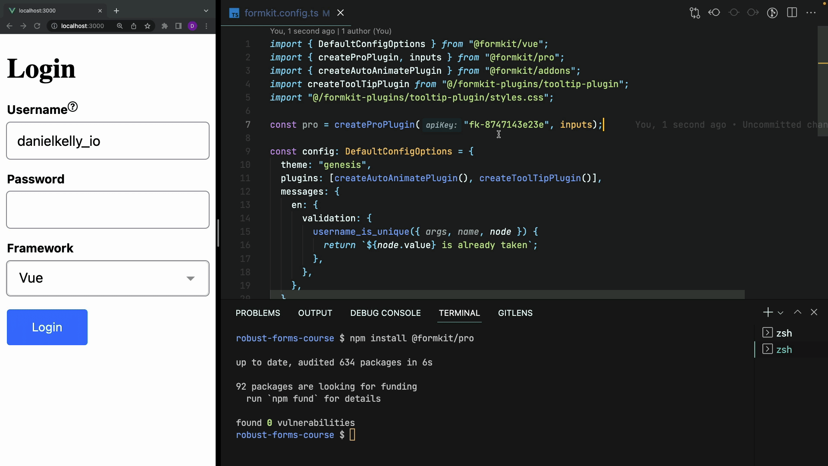Switch to the PROBLEMS tab
The width and height of the screenshot is (828, 466).
coord(258,313)
